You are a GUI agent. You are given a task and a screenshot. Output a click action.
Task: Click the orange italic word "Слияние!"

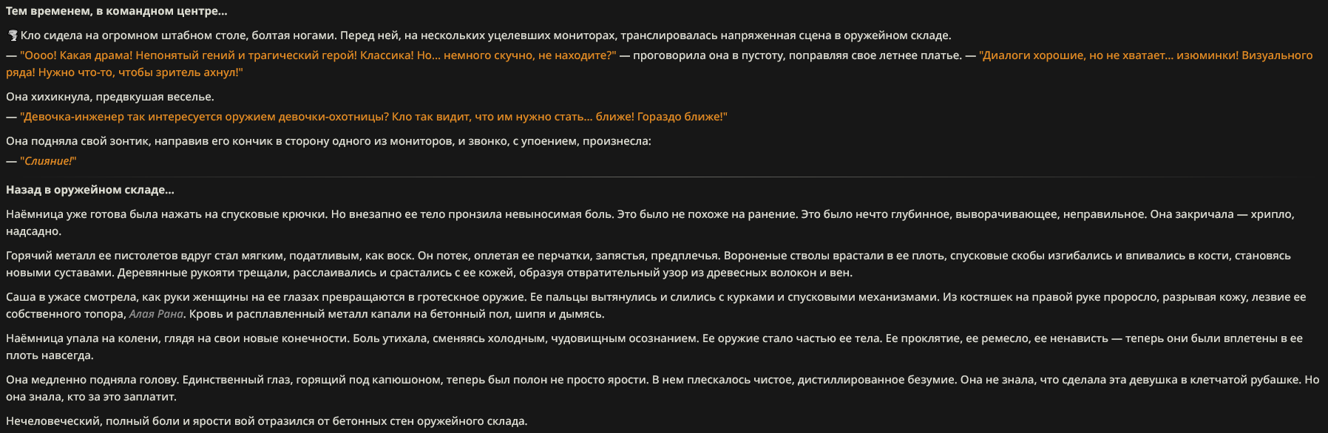pyautogui.click(x=48, y=161)
